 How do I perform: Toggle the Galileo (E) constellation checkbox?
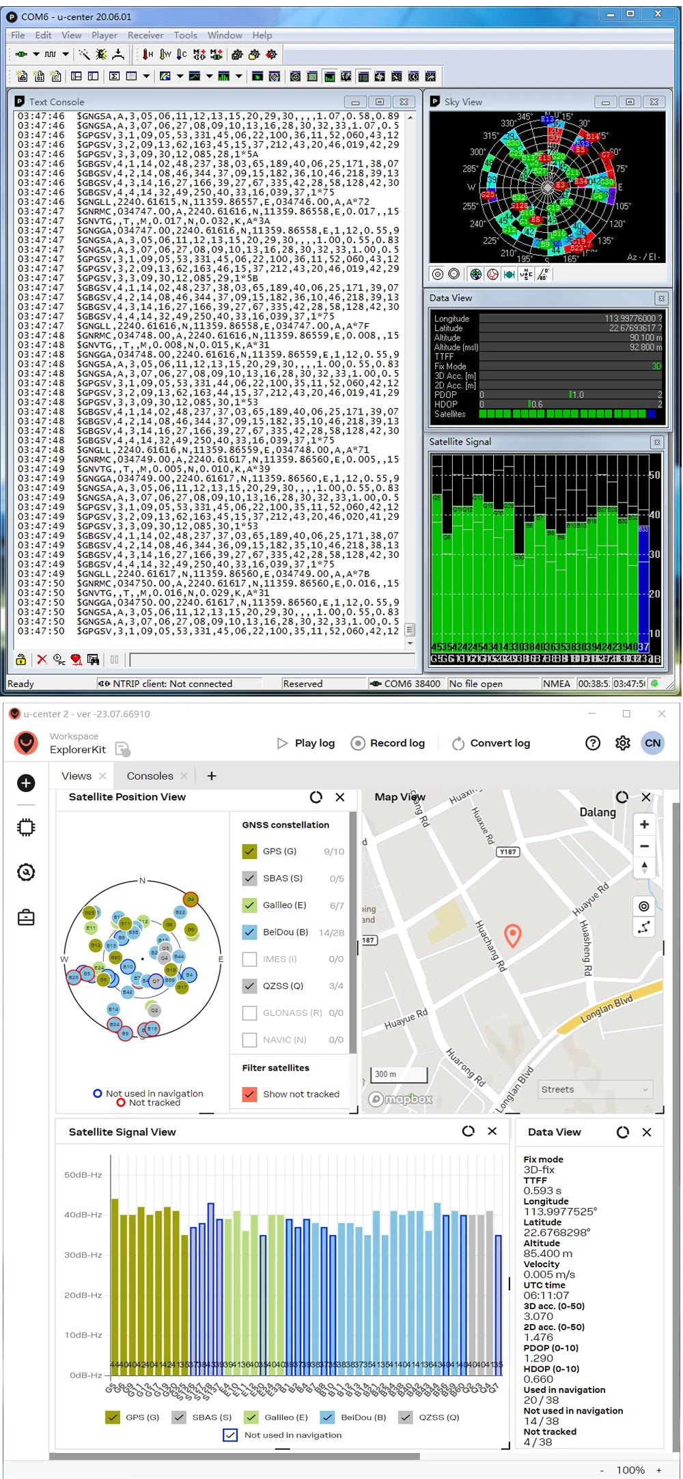[x=249, y=905]
